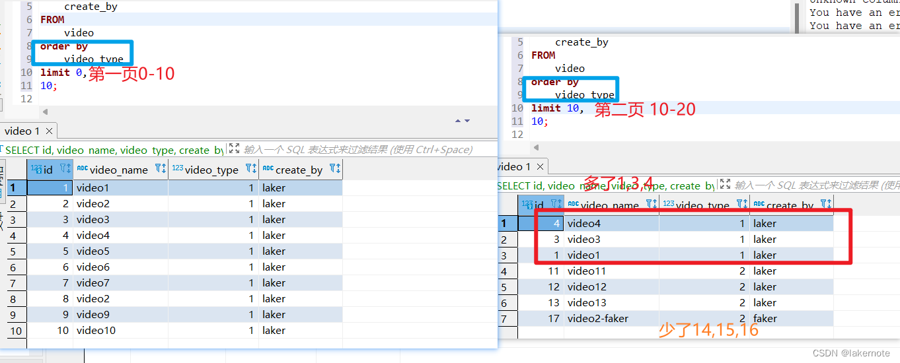Click left scroll arrow under right SQL editor
The image size is (900, 363).
[536, 148]
